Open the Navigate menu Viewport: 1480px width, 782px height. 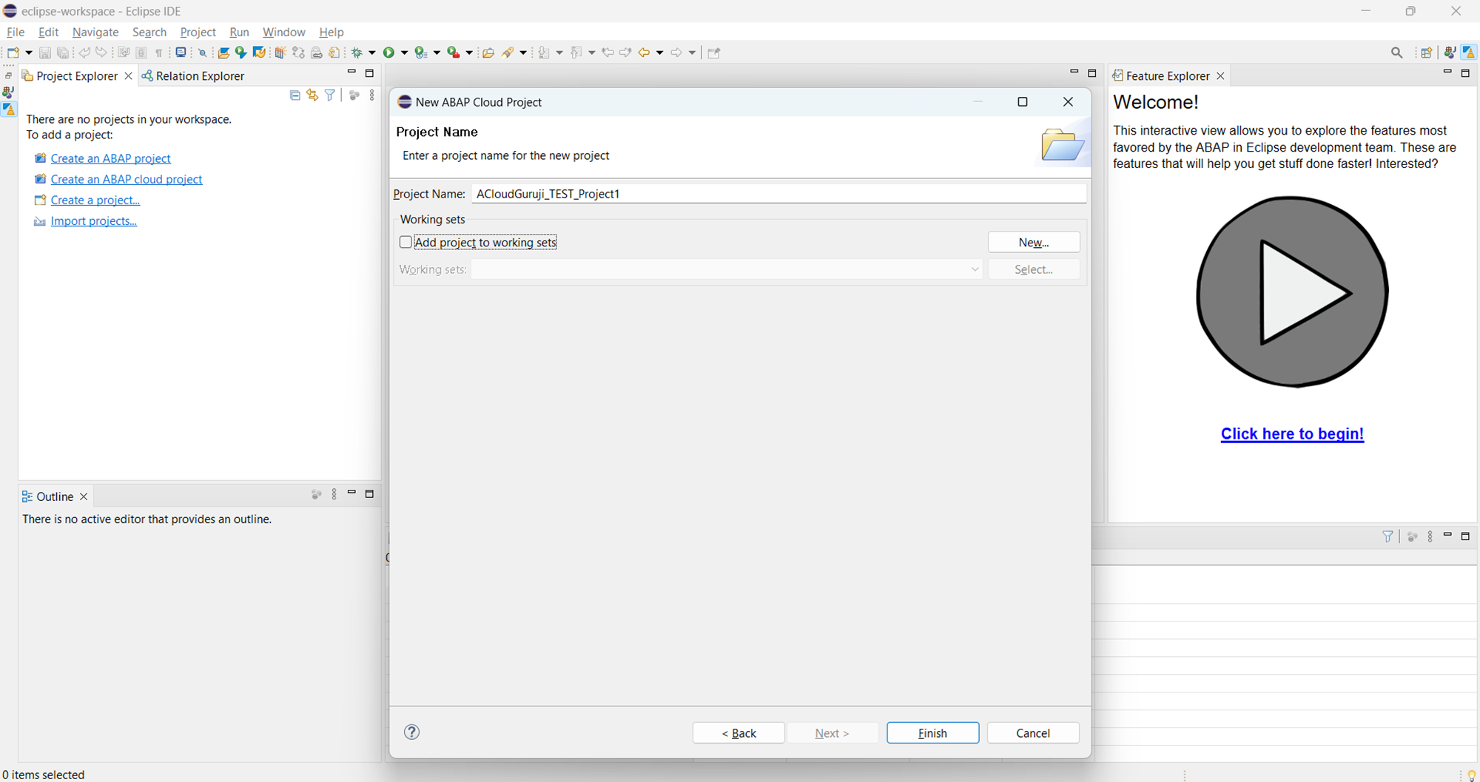coord(95,32)
